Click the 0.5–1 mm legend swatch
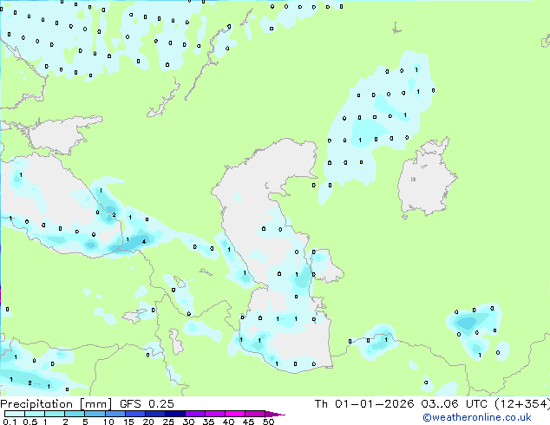 (35, 414)
